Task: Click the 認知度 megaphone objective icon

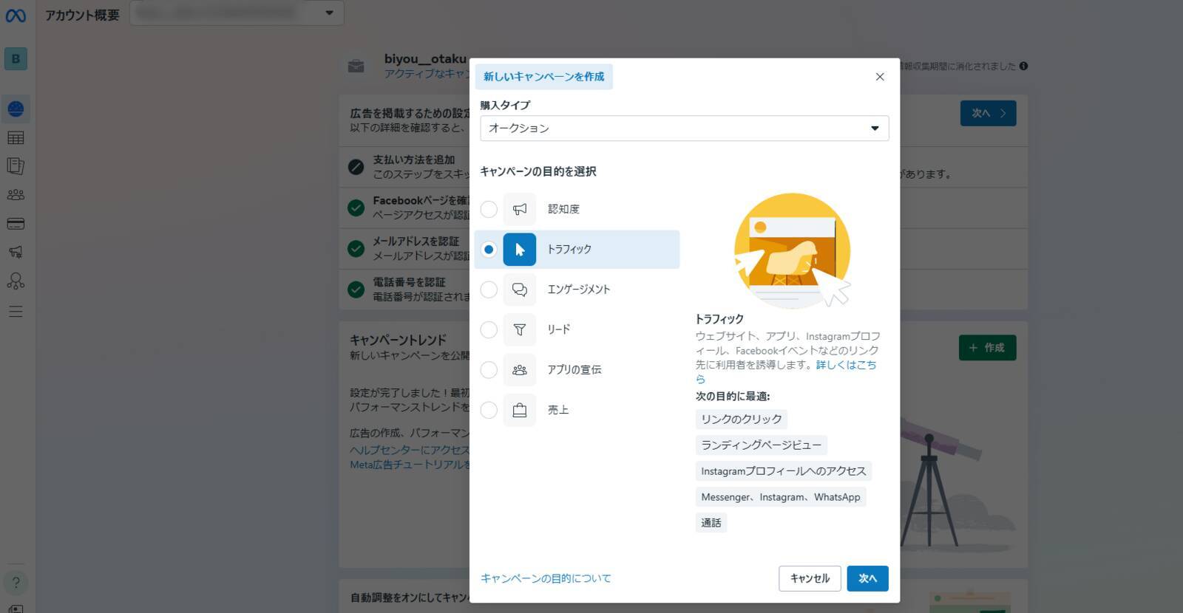Action: [x=520, y=209]
